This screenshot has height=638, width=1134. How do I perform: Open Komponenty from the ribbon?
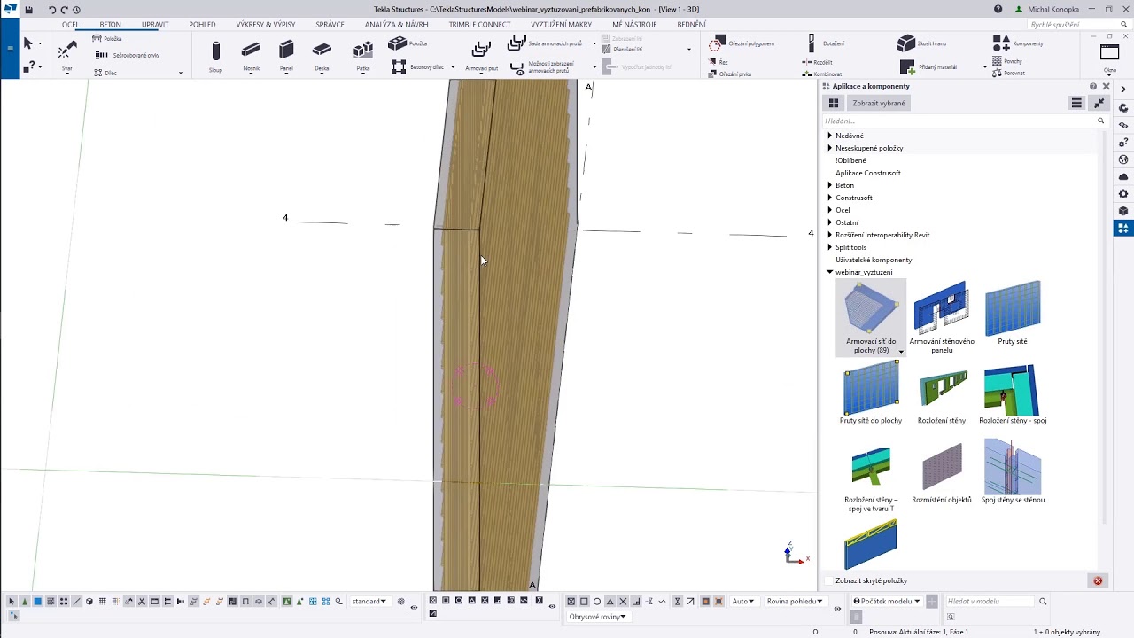click(x=1018, y=43)
